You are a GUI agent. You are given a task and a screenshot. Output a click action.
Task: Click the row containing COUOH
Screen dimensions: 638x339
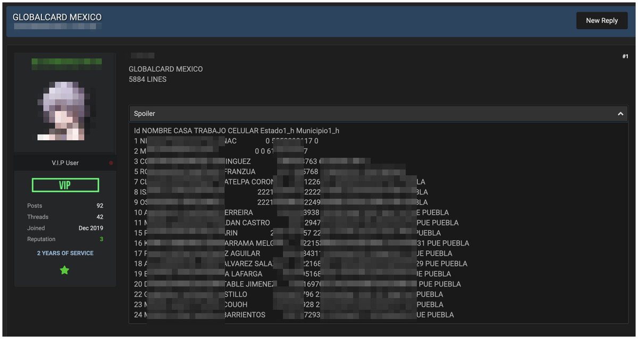pos(289,304)
